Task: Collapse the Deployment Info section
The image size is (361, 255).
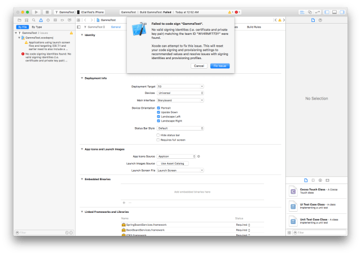Action: click(x=82, y=78)
